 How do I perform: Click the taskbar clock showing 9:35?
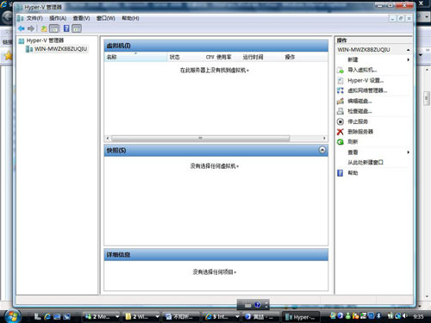click(418, 316)
